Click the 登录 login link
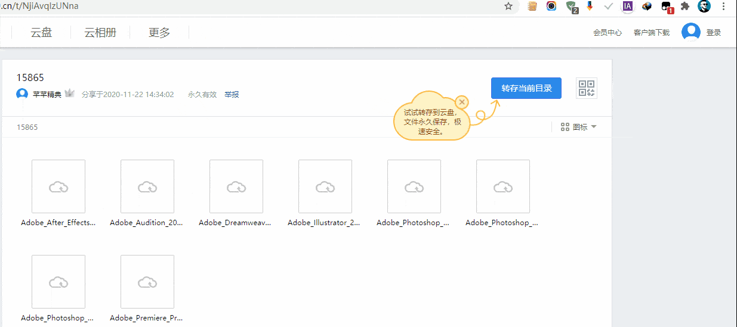This screenshot has width=737, height=327. coord(714,33)
